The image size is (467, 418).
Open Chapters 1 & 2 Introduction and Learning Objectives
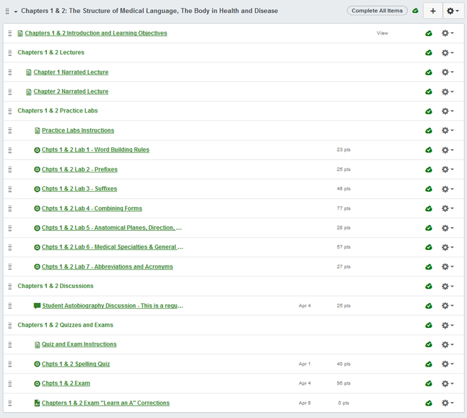pos(96,33)
